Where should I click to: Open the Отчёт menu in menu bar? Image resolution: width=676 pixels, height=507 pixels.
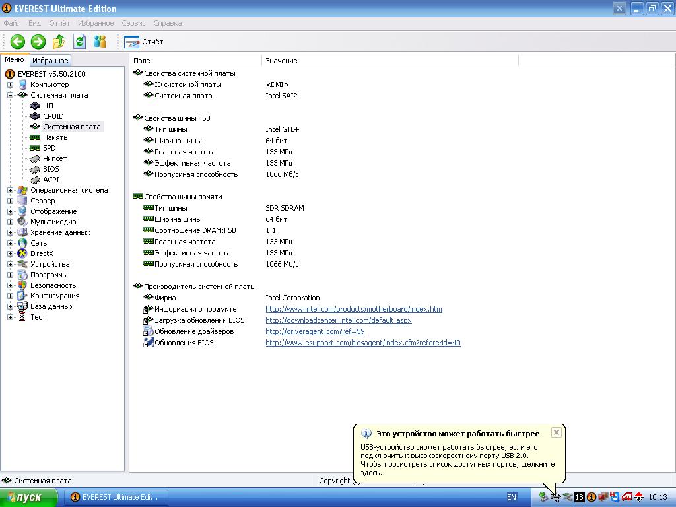point(59,23)
